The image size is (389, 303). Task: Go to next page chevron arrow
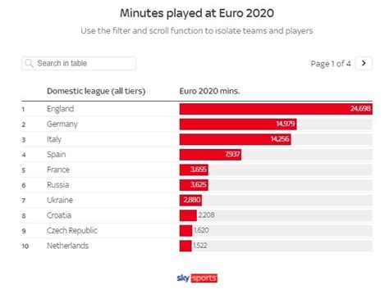coord(364,63)
